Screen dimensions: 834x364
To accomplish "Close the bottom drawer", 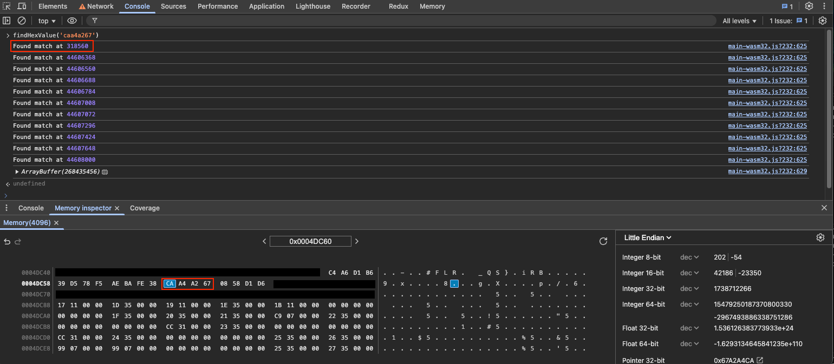I will [824, 208].
